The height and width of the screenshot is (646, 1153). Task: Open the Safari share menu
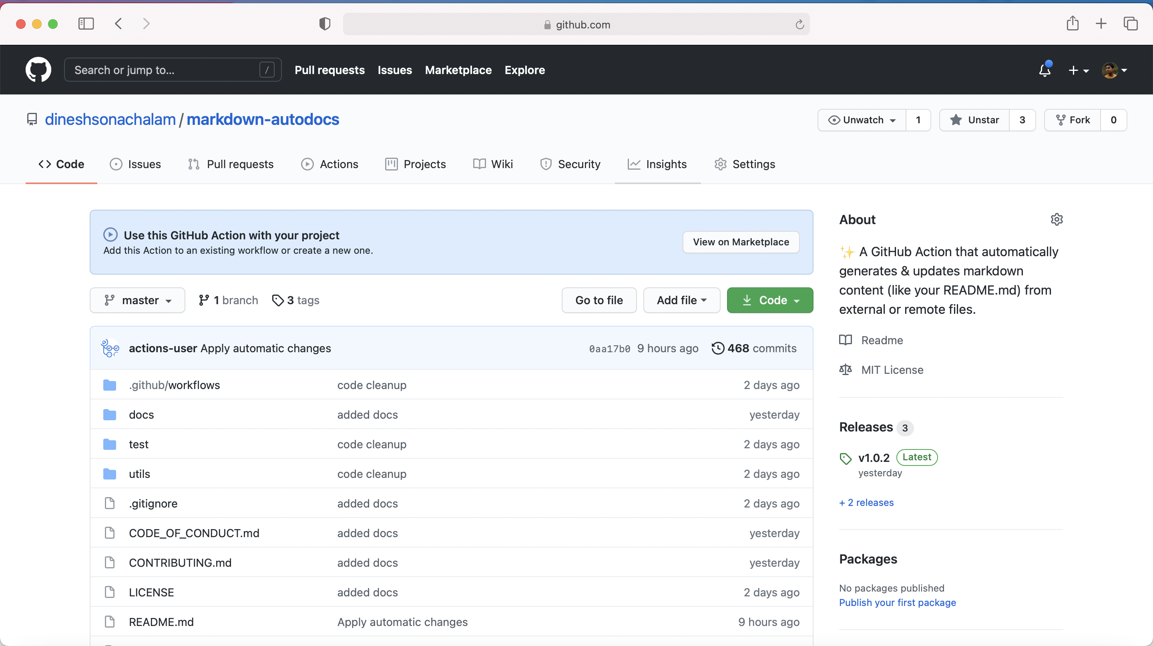pos(1073,24)
